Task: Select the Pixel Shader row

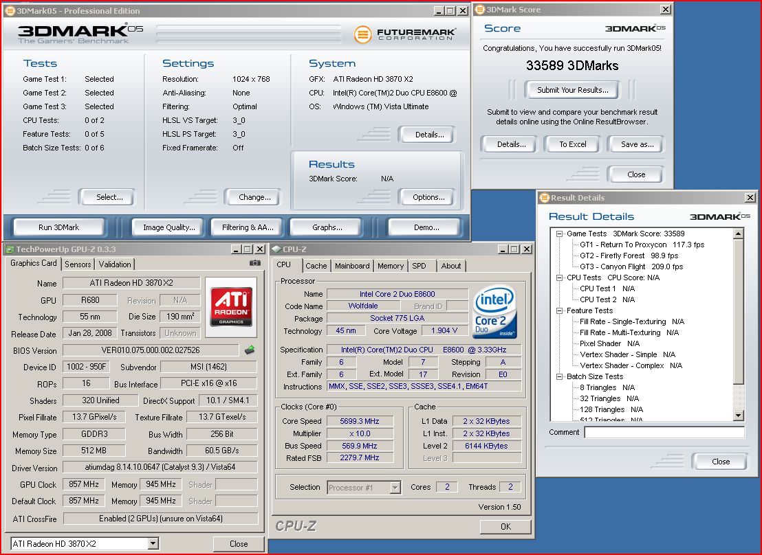Action: click(609, 343)
